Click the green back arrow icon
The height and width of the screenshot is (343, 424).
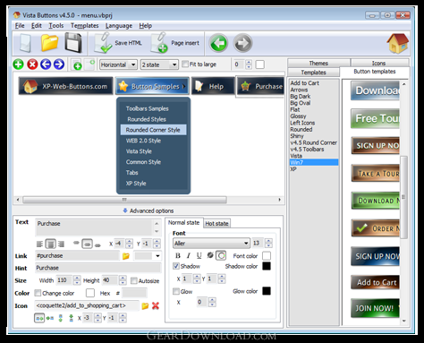(x=218, y=43)
